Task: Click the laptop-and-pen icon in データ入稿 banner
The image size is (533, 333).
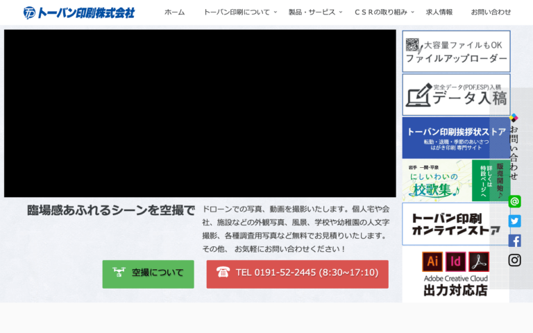Action: point(418,96)
